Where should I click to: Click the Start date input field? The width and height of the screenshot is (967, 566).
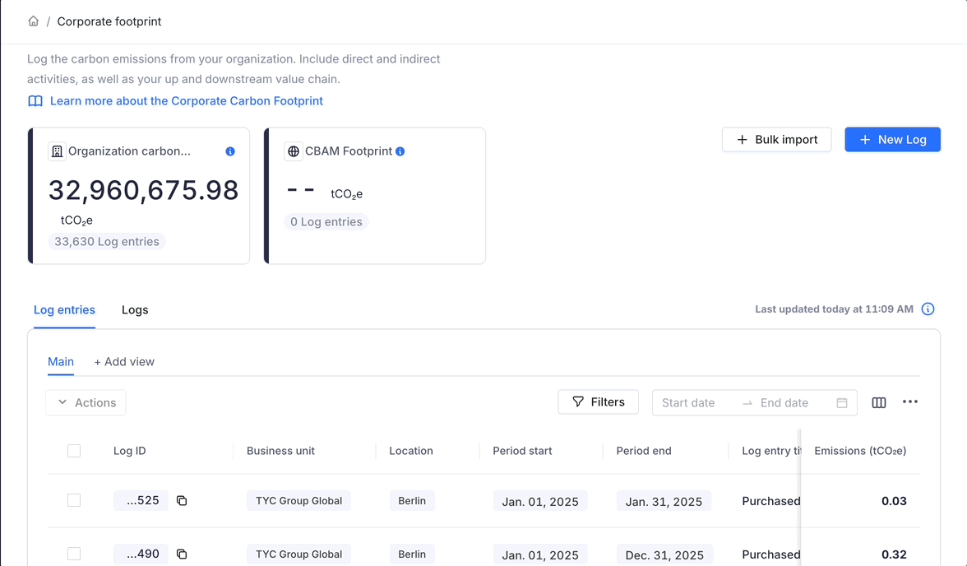695,403
